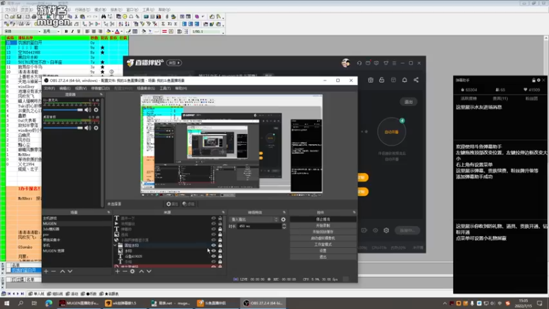
Task: Open settings gear in 弹幕助手 title bar
Action: click(x=539, y=80)
